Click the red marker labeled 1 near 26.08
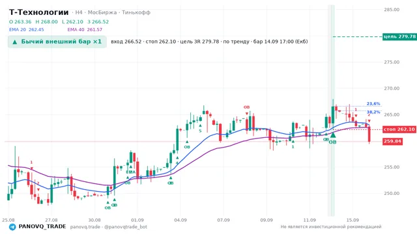This screenshot has height=234, width=417. click(31, 162)
